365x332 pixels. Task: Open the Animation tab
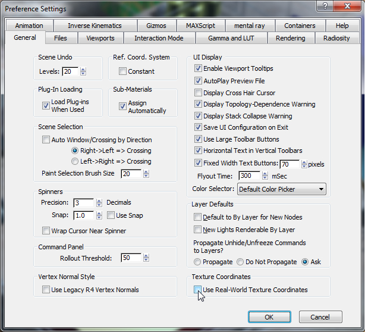[29, 26]
